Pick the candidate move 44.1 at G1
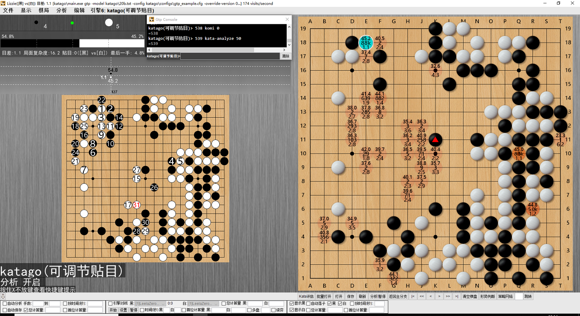The width and height of the screenshot is (580, 316). [x=394, y=278]
